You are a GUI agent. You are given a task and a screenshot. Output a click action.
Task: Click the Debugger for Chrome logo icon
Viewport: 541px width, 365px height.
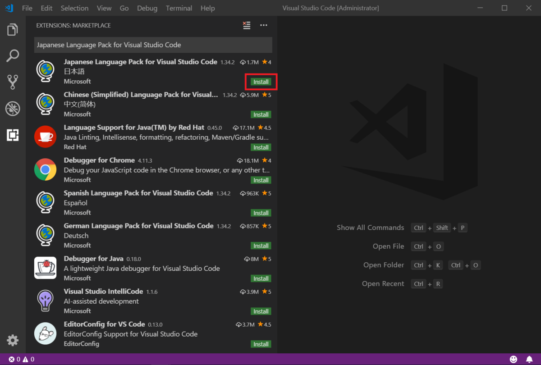[45, 169]
